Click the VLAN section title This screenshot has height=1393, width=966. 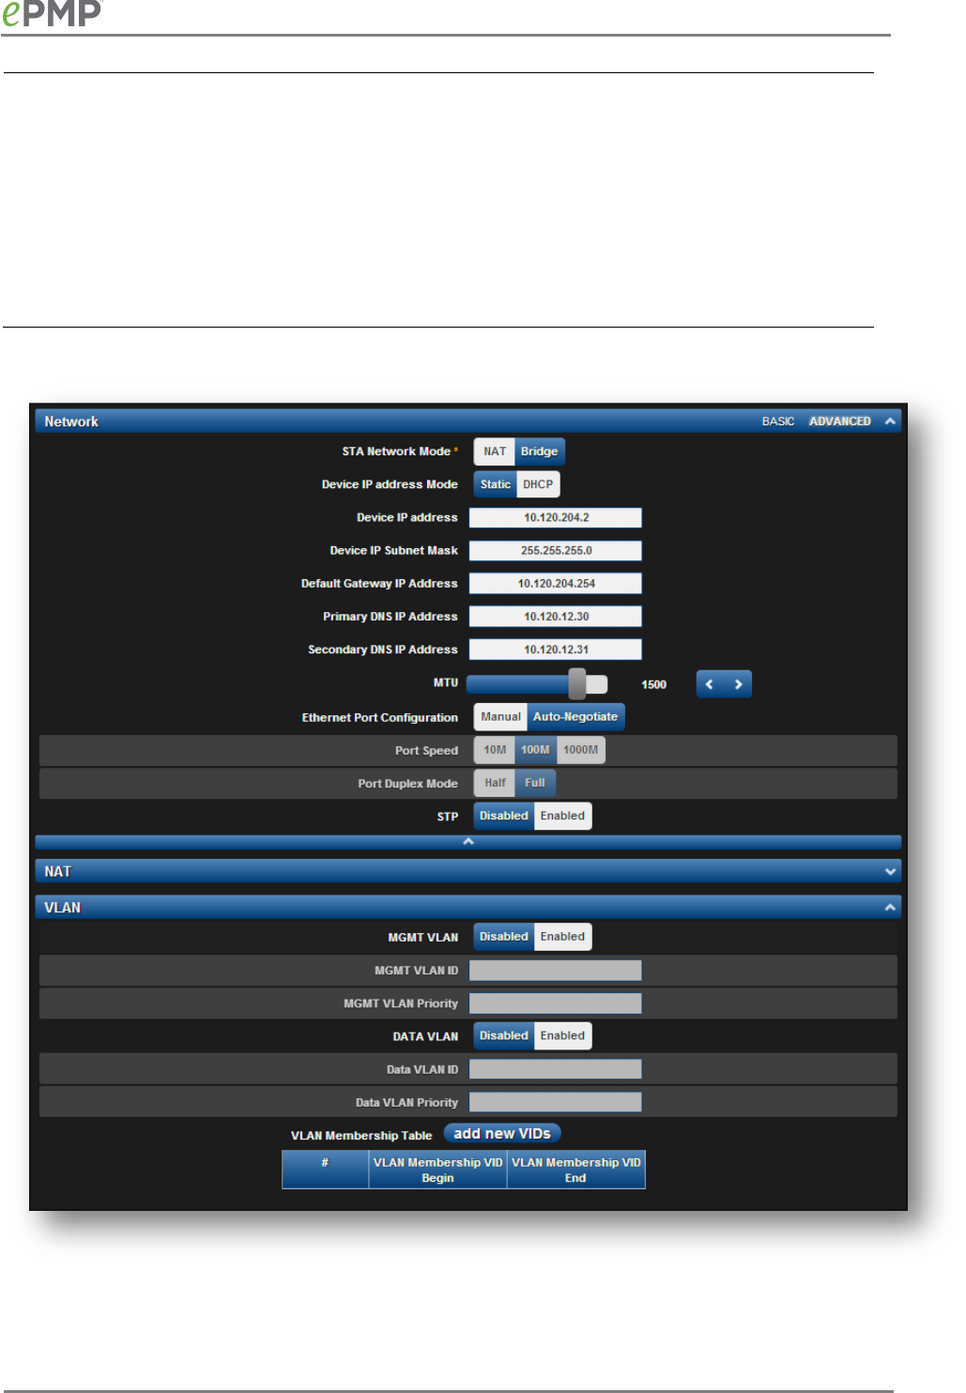pyautogui.click(x=62, y=908)
